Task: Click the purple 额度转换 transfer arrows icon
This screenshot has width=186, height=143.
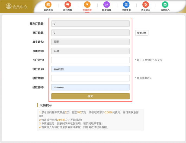Action: 107,5
